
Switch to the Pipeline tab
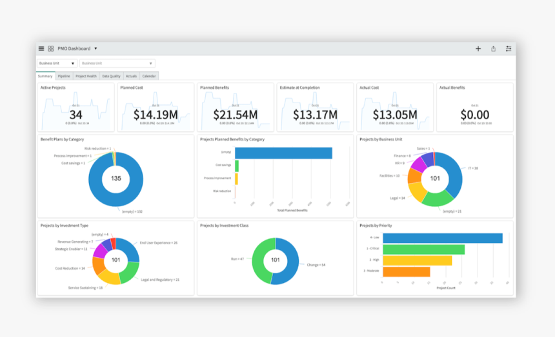(x=64, y=76)
